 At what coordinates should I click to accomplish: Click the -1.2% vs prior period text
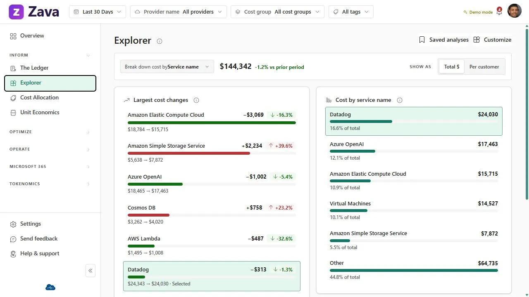coord(279,67)
